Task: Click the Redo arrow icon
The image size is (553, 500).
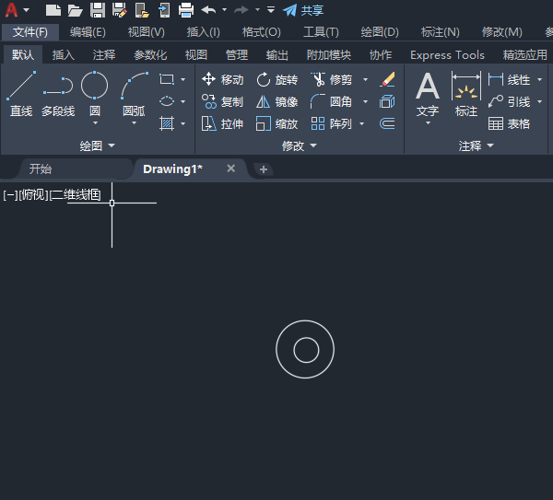Action: (x=241, y=10)
